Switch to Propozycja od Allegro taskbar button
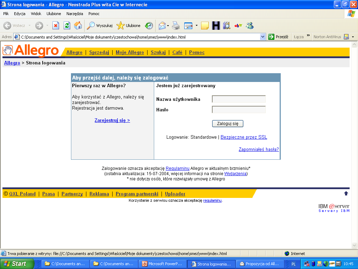358x269 pixels. [259, 264]
